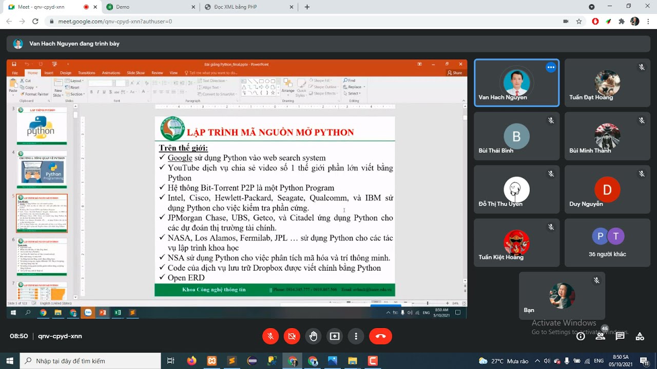Screen dimensions: 657x369
Task: Open the Windows Start menu
Action: click(9, 361)
